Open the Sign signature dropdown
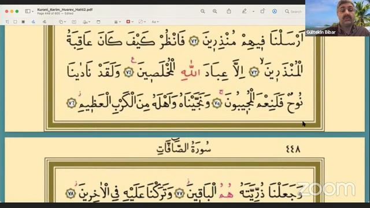Viewport: 370px width, 208px height. coord(87,22)
